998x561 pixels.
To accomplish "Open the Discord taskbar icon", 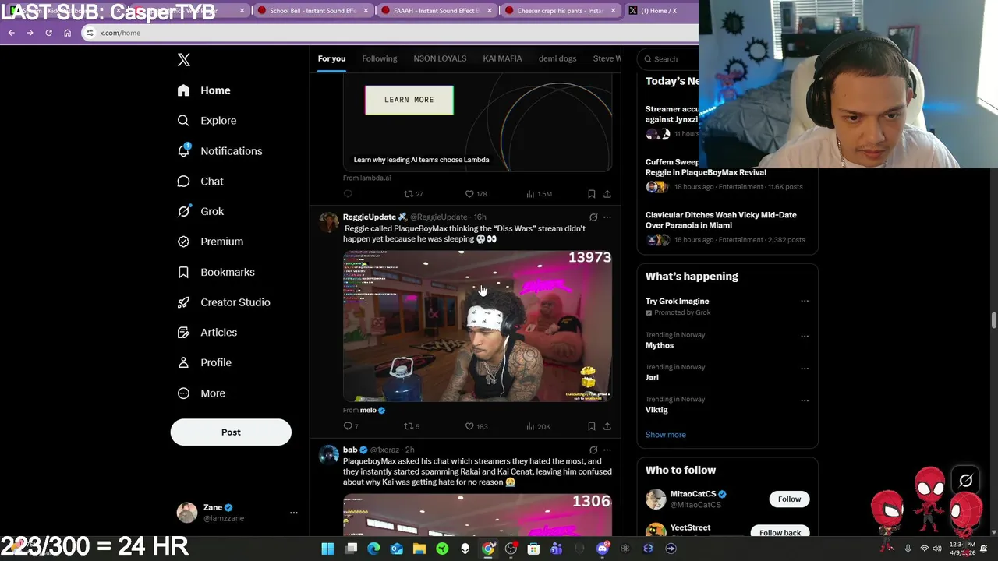I will point(602,549).
